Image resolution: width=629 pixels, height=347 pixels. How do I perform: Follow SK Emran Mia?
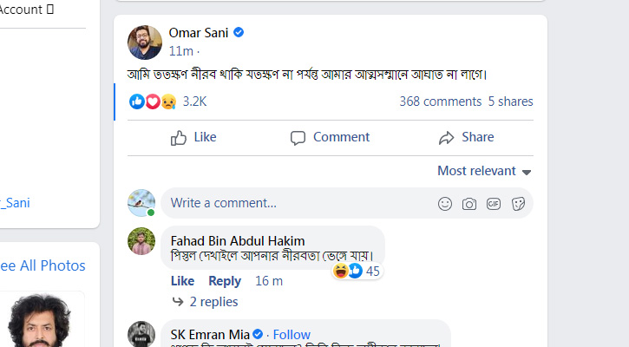292,335
